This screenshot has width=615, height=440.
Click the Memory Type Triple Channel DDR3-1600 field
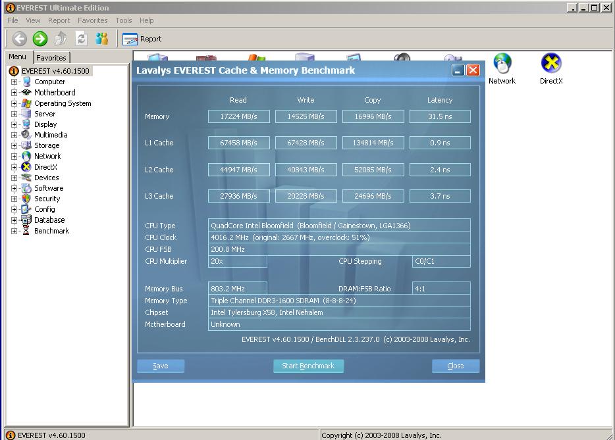point(339,301)
